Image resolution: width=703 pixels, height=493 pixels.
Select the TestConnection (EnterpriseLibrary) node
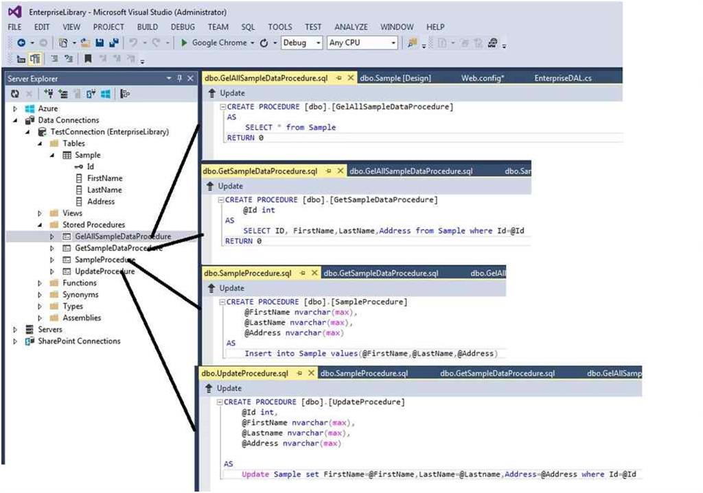pyautogui.click(x=109, y=132)
